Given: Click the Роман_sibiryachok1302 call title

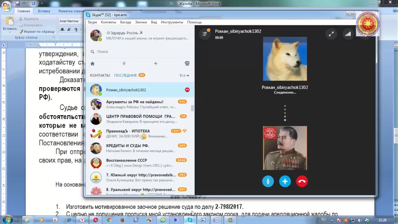Looking at the screenshot, I should 238,31.
